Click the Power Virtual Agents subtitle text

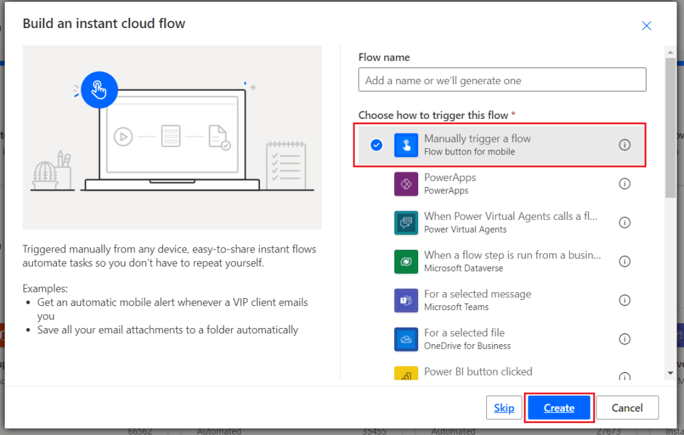pos(465,229)
